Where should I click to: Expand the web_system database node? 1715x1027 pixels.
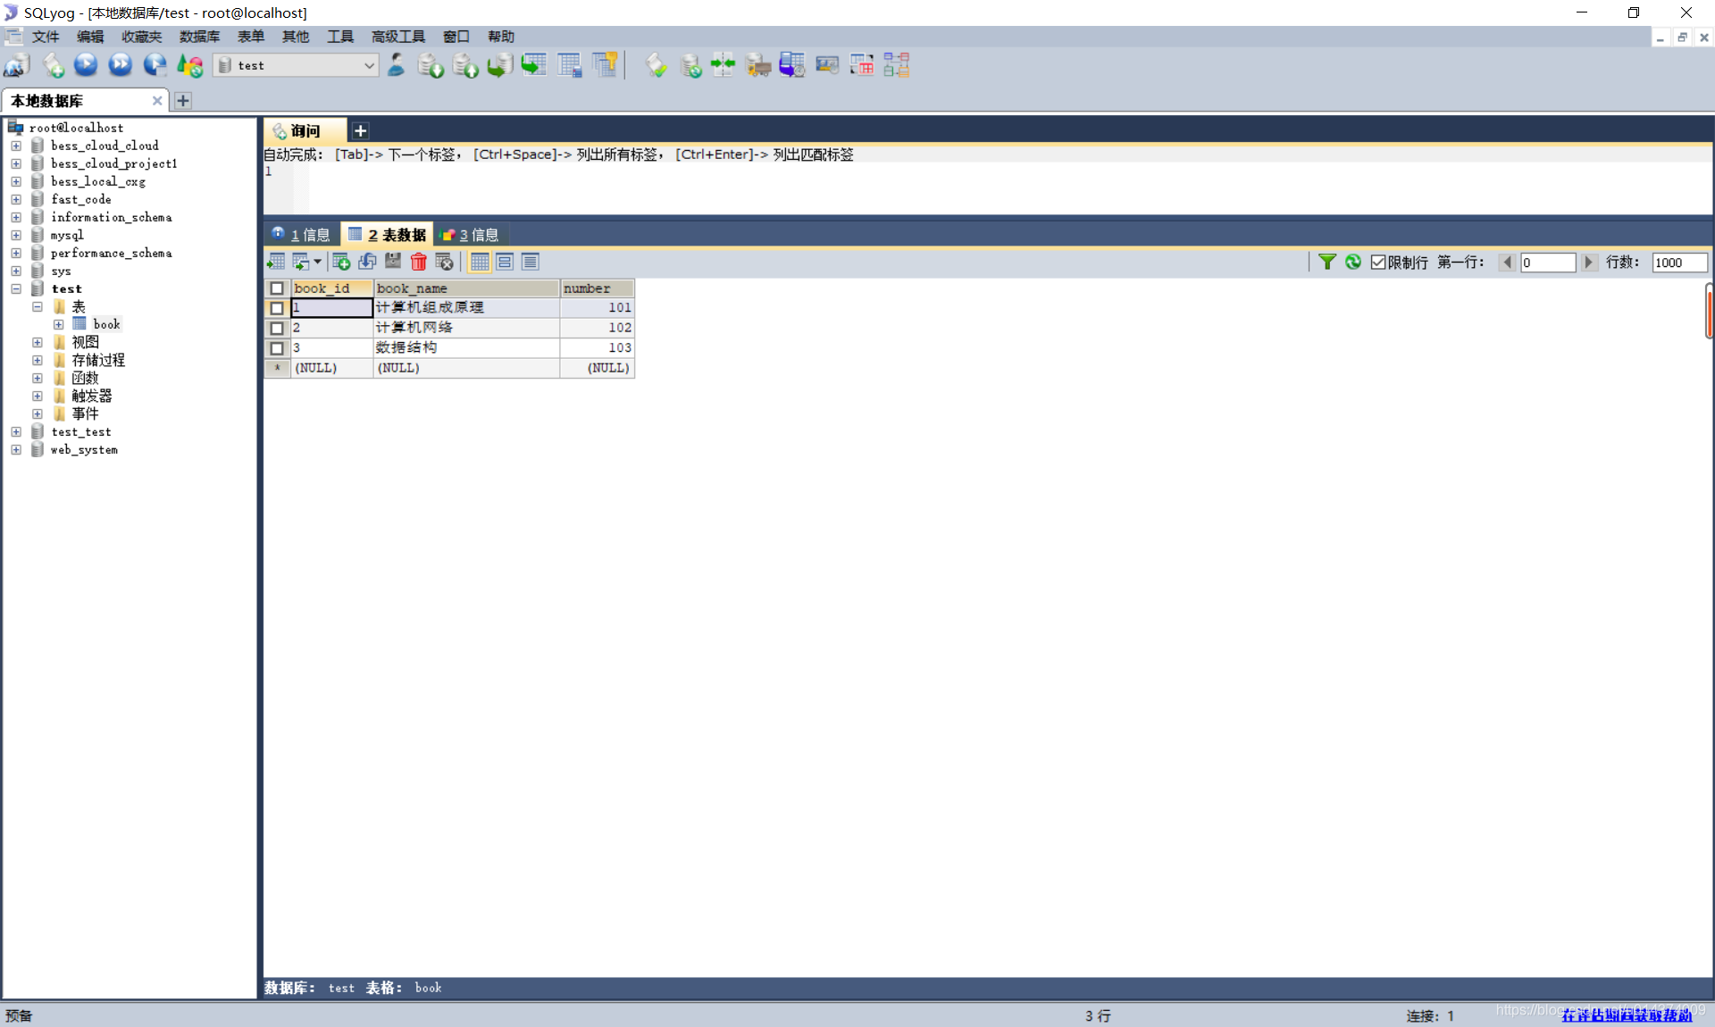coord(16,449)
